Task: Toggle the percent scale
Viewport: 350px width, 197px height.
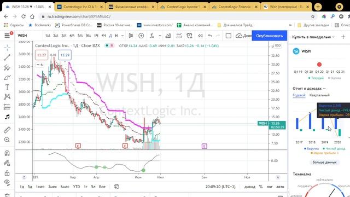Action: pyautogui.click(x=261, y=187)
